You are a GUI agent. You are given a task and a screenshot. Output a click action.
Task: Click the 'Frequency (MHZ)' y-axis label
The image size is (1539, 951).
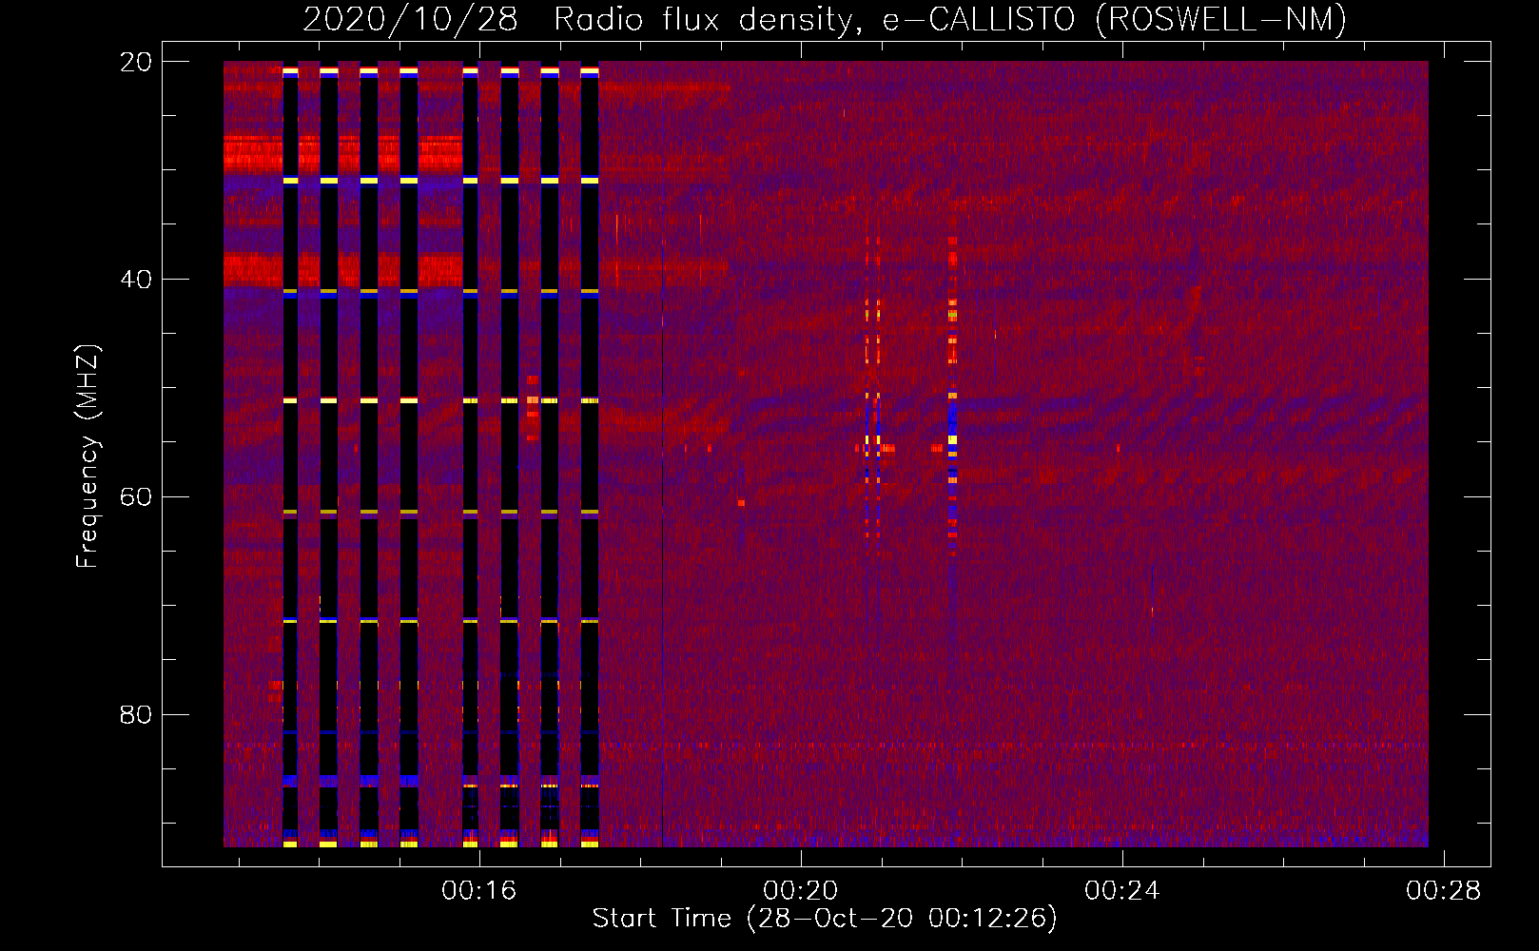tap(88, 456)
